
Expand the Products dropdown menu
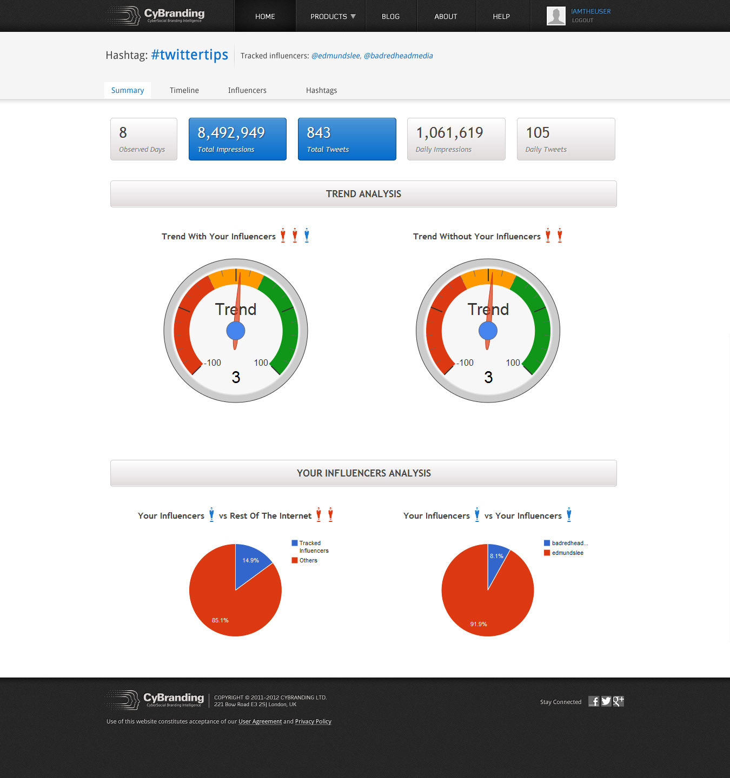tap(333, 16)
